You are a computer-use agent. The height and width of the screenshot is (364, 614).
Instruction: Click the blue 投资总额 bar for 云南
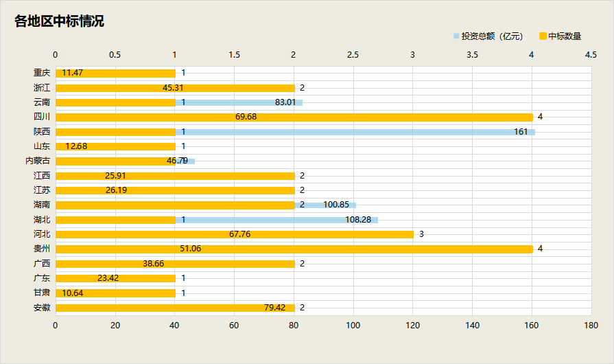point(239,102)
